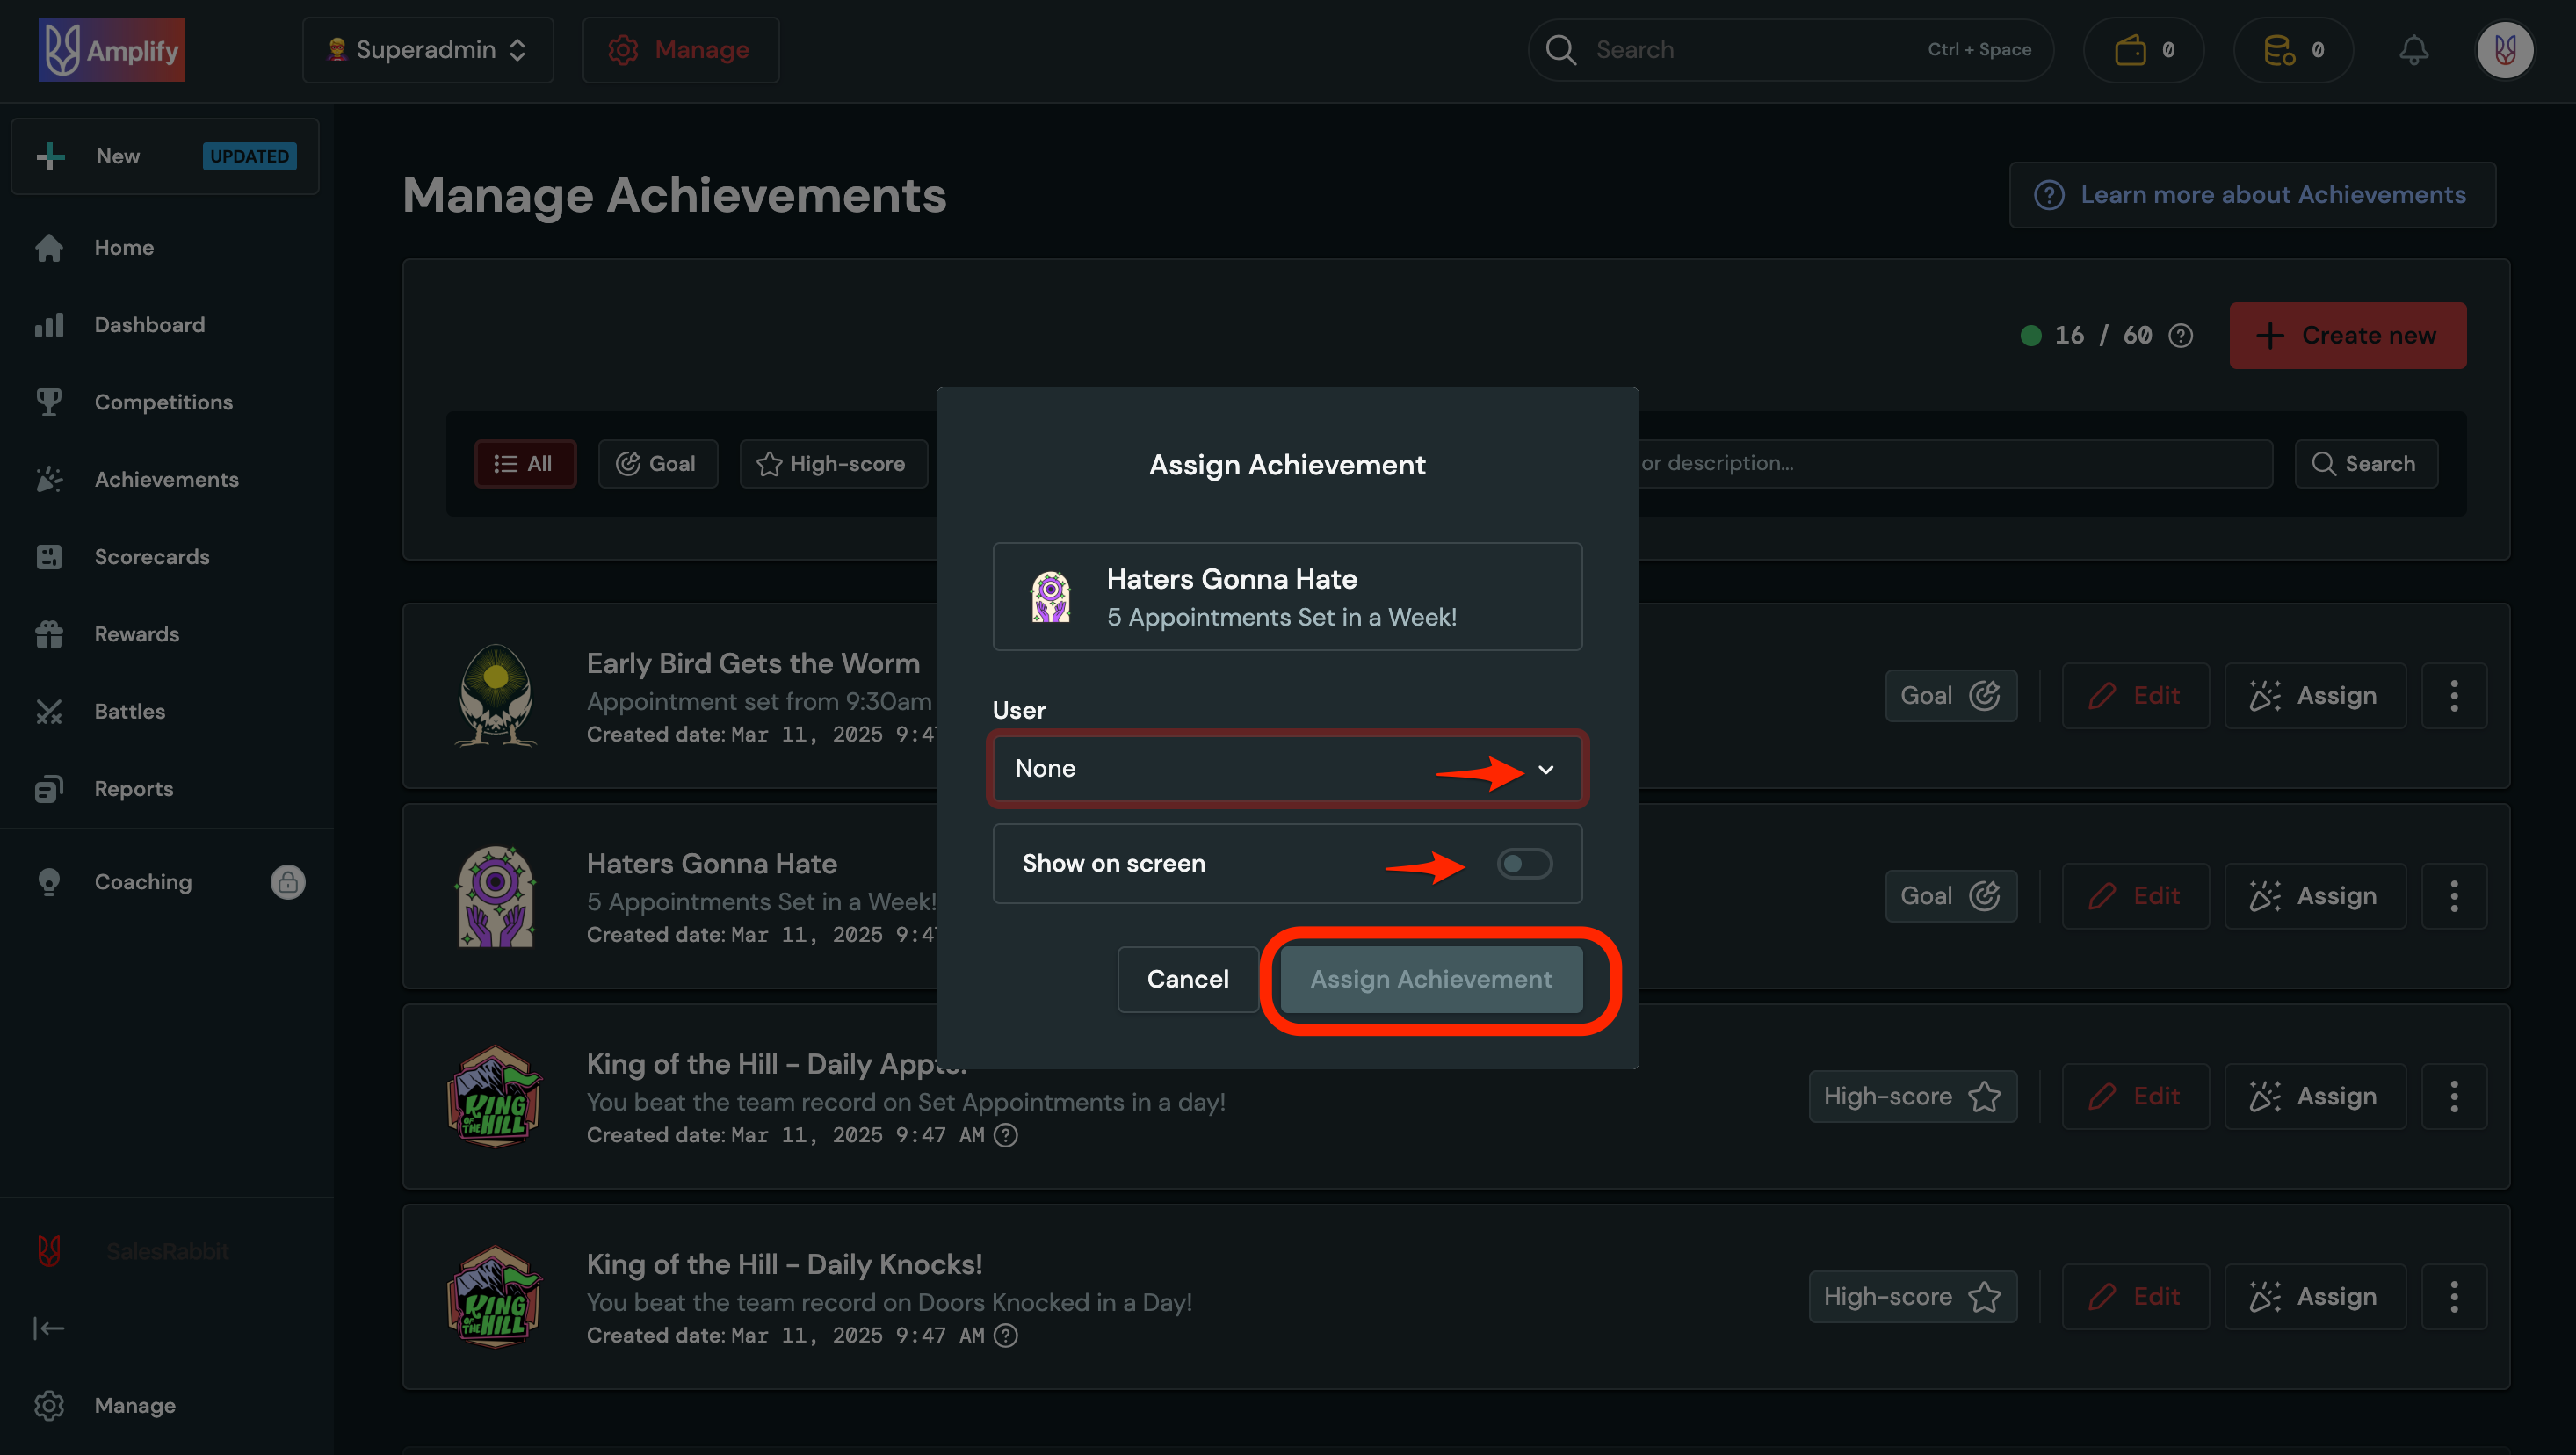Viewport: 2576px width, 1455px height.
Task: Open the Manage menu in top bar
Action: click(x=680, y=49)
